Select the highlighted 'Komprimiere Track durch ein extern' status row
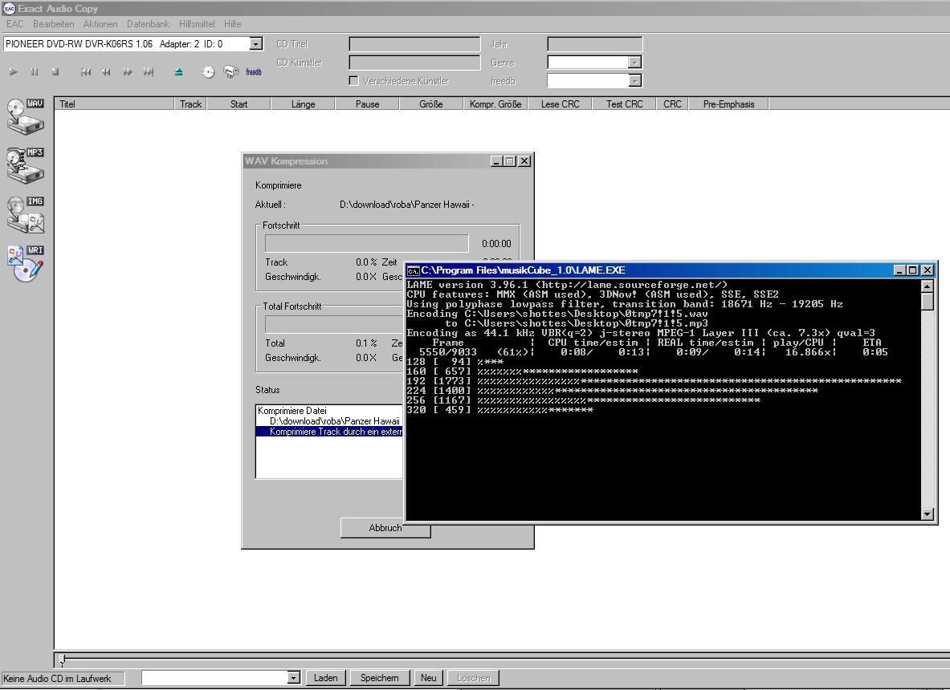The image size is (950, 690). [x=329, y=432]
